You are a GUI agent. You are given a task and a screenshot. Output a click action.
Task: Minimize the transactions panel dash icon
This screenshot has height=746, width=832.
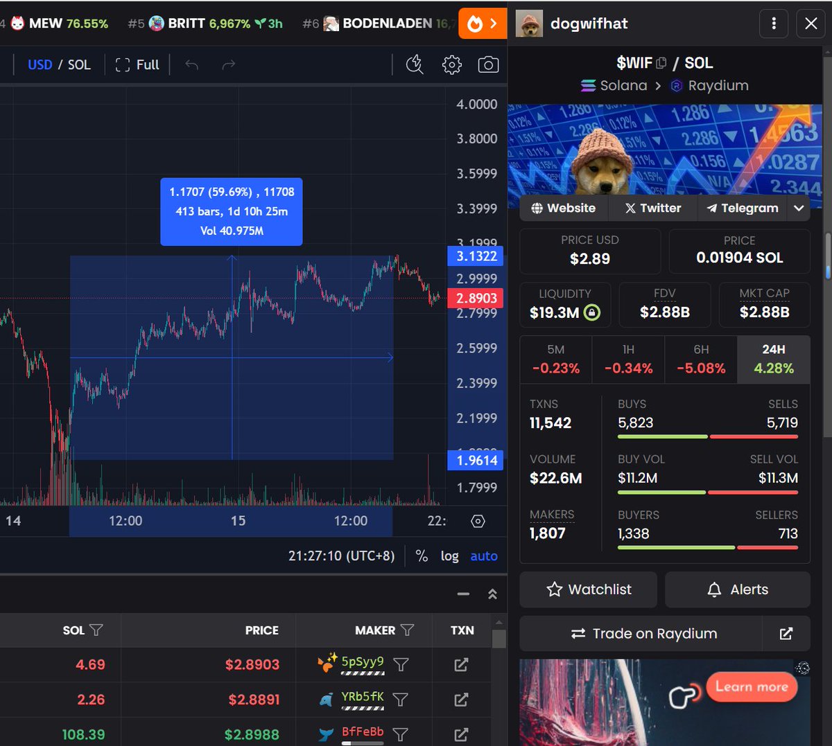[464, 594]
